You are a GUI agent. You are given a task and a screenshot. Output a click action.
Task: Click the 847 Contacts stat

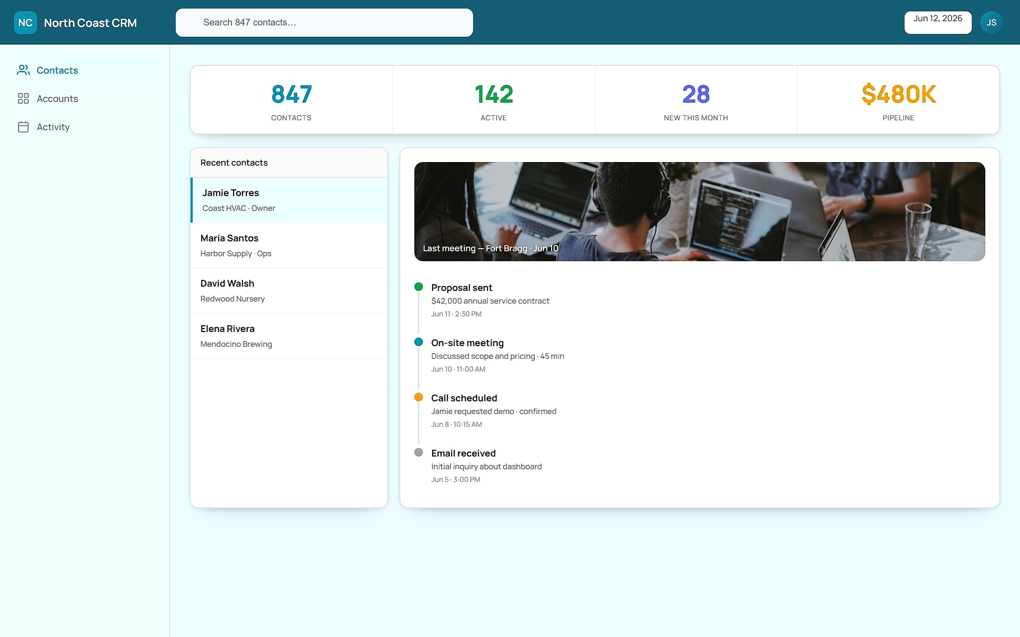pyautogui.click(x=291, y=100)
